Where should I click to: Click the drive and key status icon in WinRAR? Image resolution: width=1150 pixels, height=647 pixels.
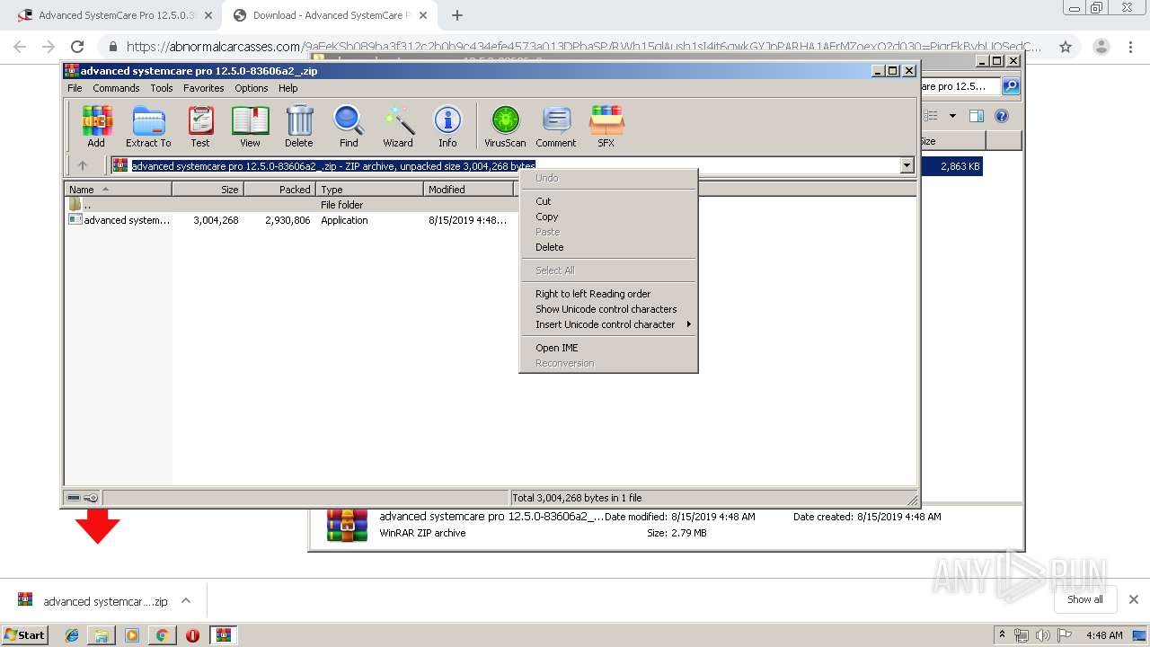pyautogui.click(x=83, y=498)
